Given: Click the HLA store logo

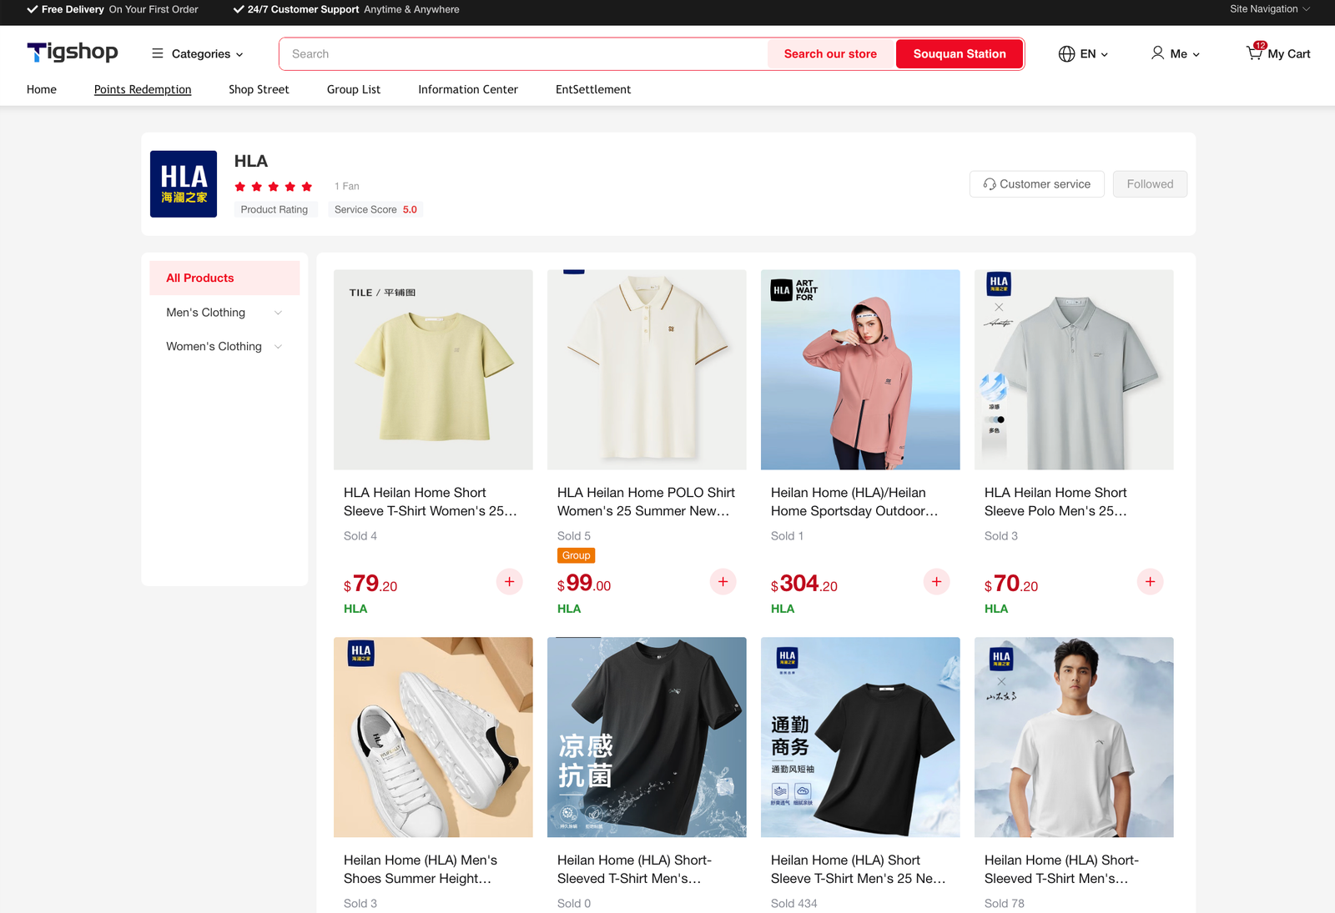Looking at the screenshot, I should coord(184,184).
